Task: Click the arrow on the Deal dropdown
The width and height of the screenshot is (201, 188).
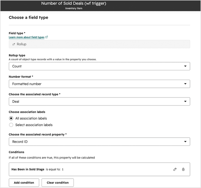Action: [x=185, y=102]
